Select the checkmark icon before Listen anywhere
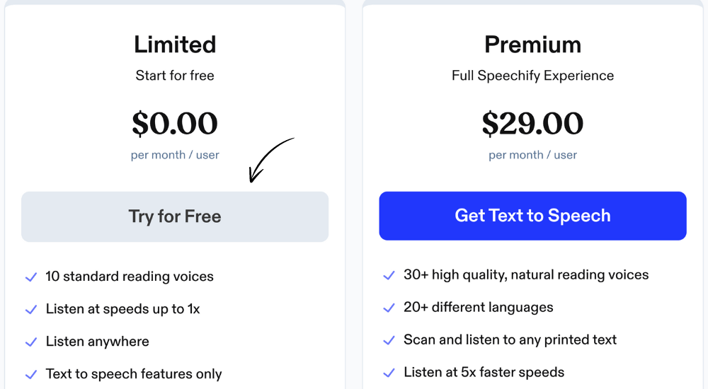 click(31, 342)
